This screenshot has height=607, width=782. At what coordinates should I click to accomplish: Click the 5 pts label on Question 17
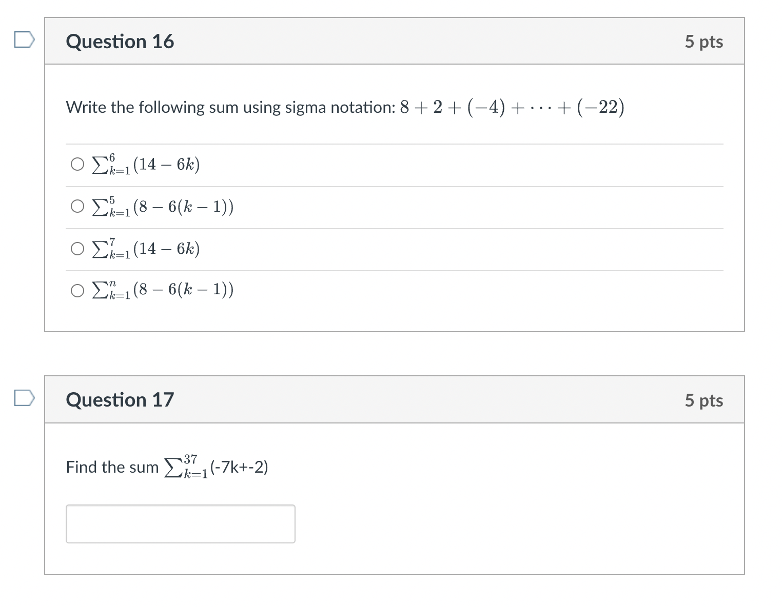coord(704,400)
